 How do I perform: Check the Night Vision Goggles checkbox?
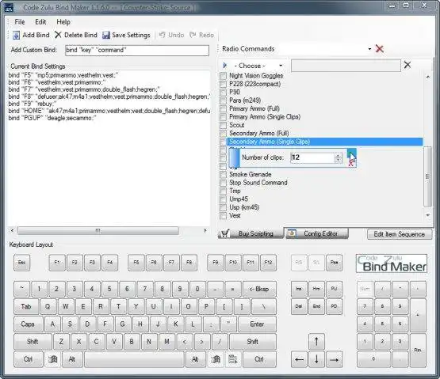(x=223, y=76)
